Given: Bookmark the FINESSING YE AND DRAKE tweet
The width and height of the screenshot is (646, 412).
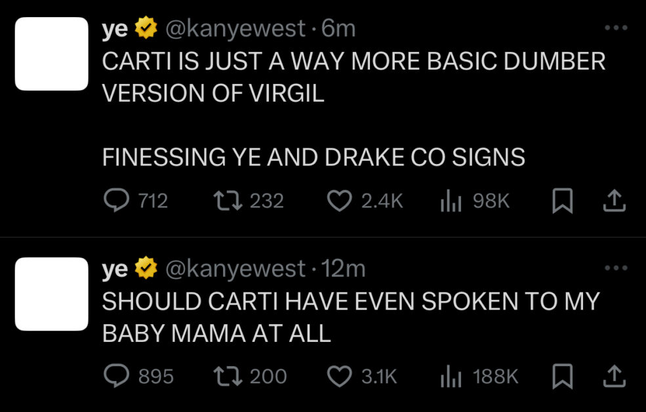Looking at the screenshot, I should click(x=562, y=201).
